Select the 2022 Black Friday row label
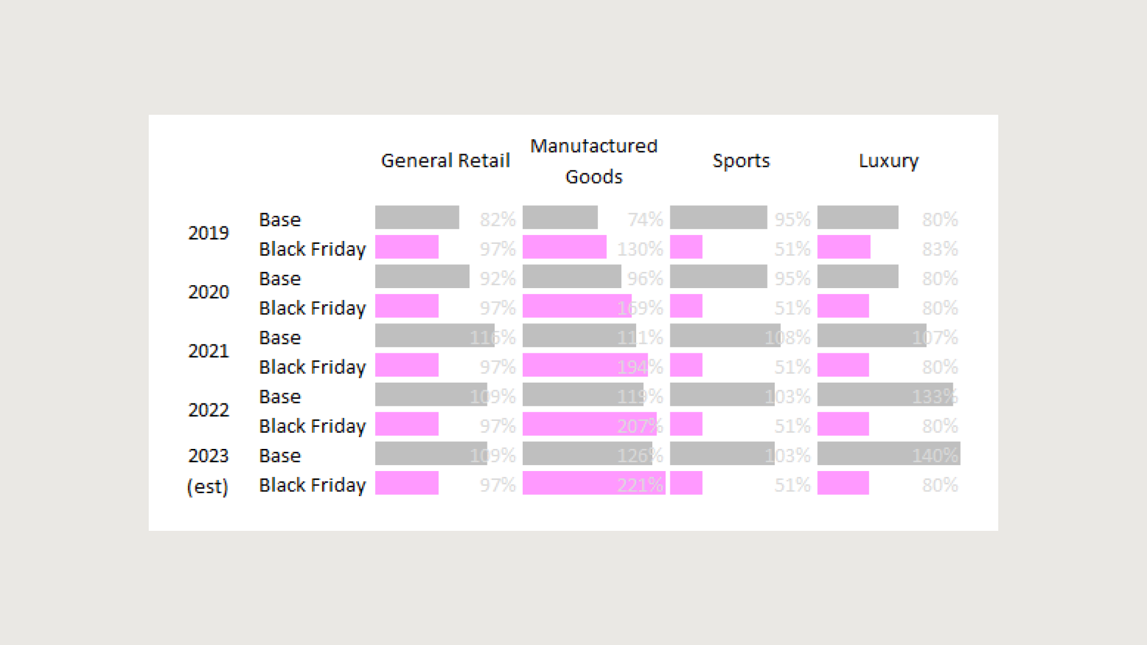The height and width of the screenshot is (645, 1147). (x=312, y=426)
